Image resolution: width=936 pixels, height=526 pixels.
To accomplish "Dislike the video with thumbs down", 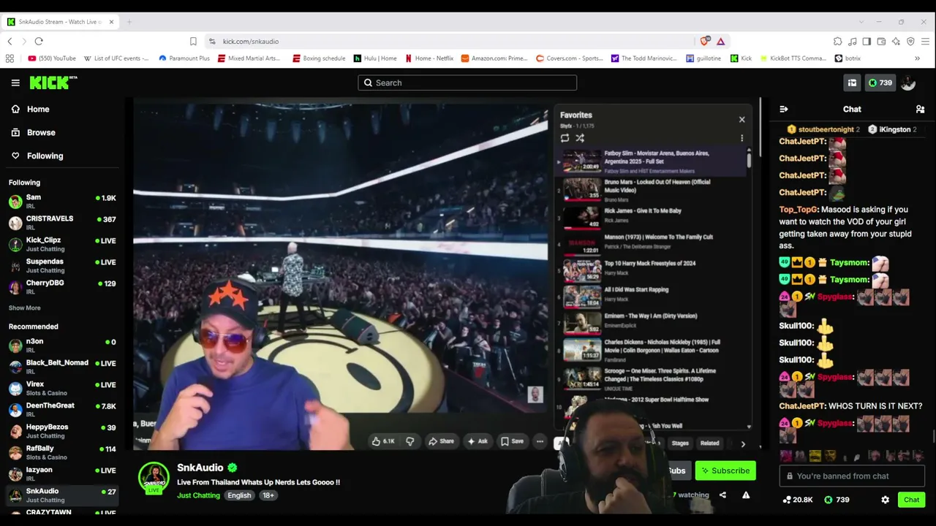I will 410,441.
